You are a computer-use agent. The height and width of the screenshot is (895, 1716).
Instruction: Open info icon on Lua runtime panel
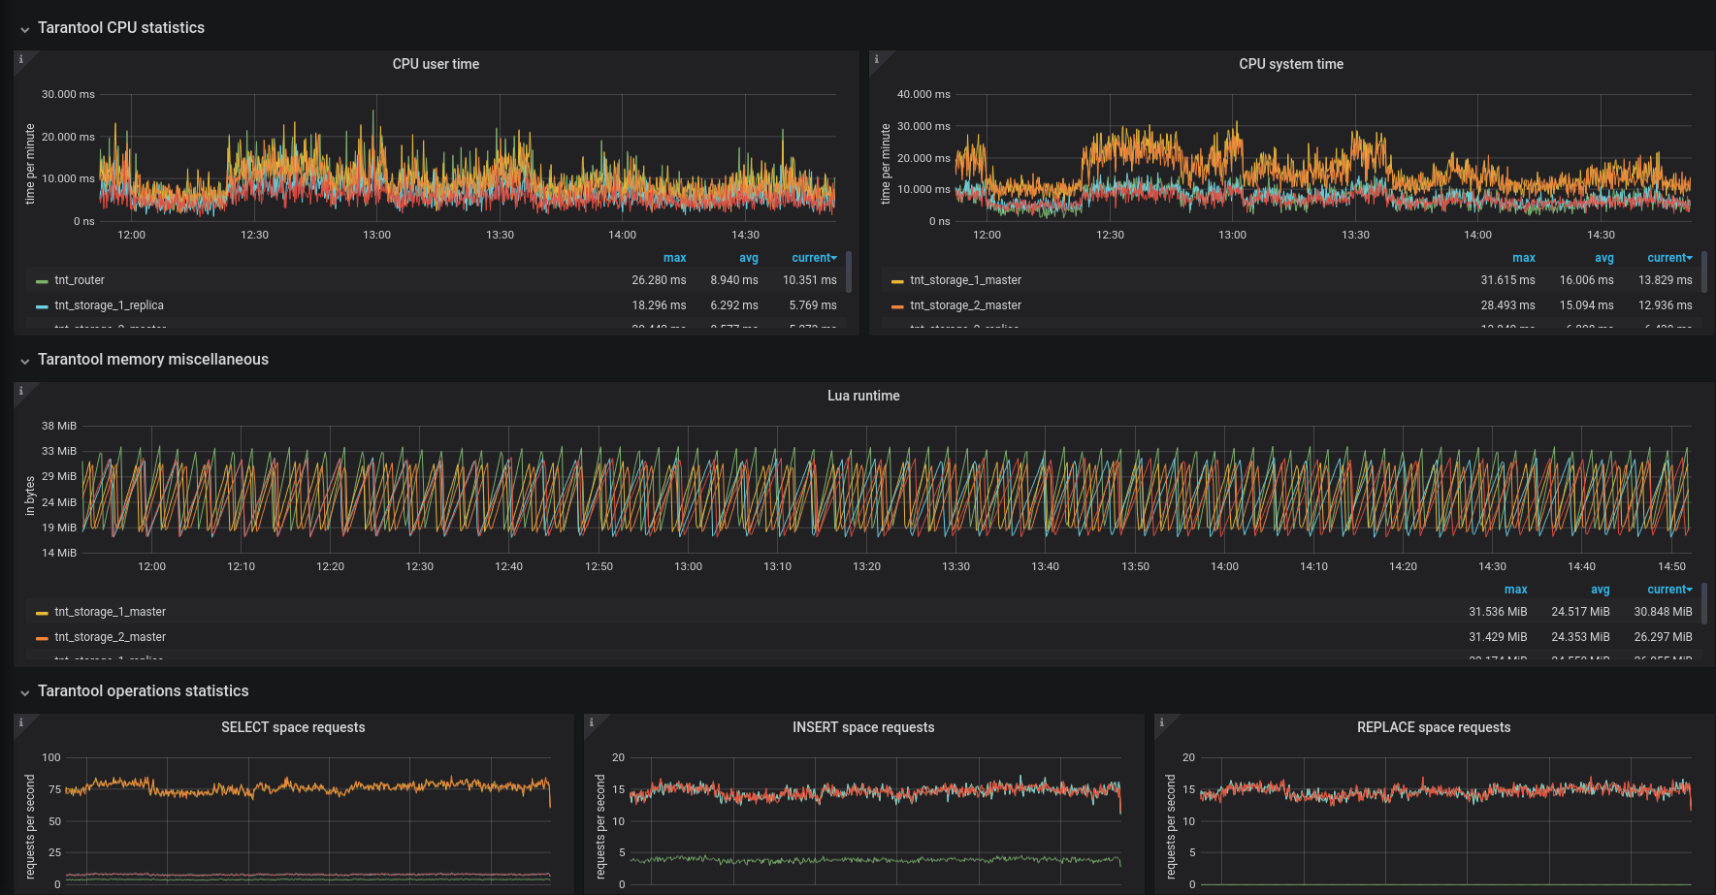(x=21, y=391)
